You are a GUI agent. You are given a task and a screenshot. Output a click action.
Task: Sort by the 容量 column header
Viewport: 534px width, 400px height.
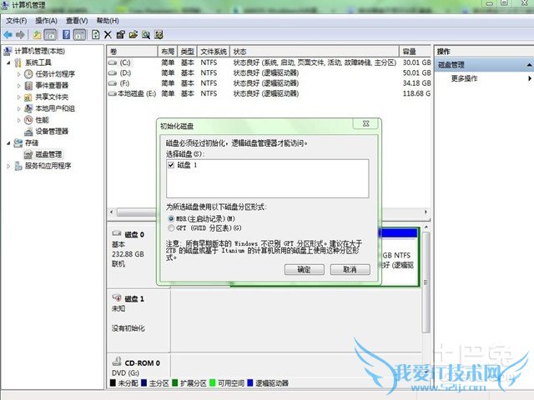coord(416,52)
